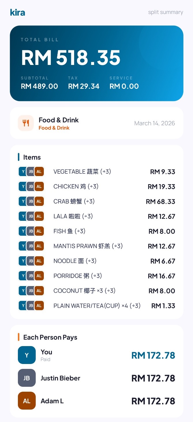Click the RM 518.35 total bill amount
Screen dimensions: 193x422
tap(71, 57)
